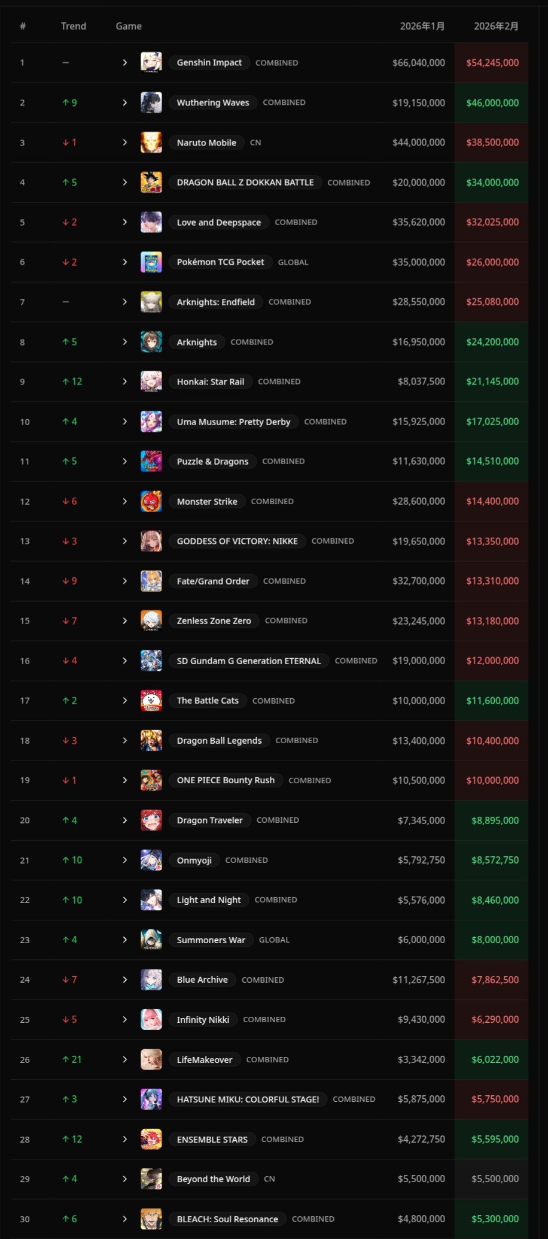Viewport: 548px width, 1239px height.
Task: Open the Uma Musume: Pretty Derby label
Action: [233, 422]
